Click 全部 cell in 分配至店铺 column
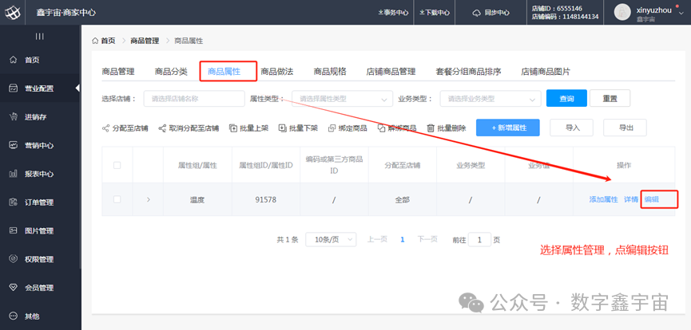 click(403, 199)
